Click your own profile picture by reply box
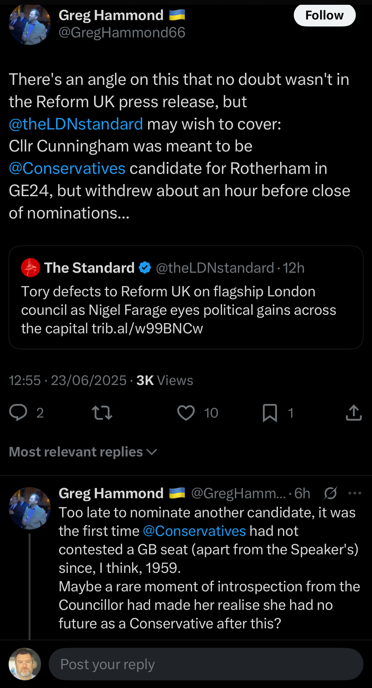The height and width of the screenshot is (688, 372). [25, 664]
